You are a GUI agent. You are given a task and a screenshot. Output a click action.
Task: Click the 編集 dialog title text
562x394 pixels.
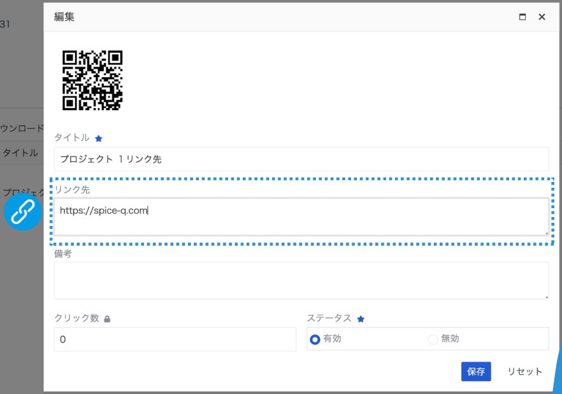(64, 17)
